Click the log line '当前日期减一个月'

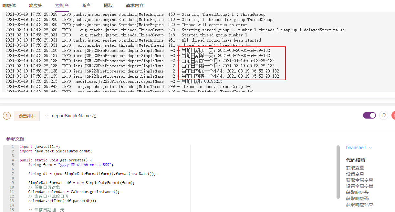228,66
